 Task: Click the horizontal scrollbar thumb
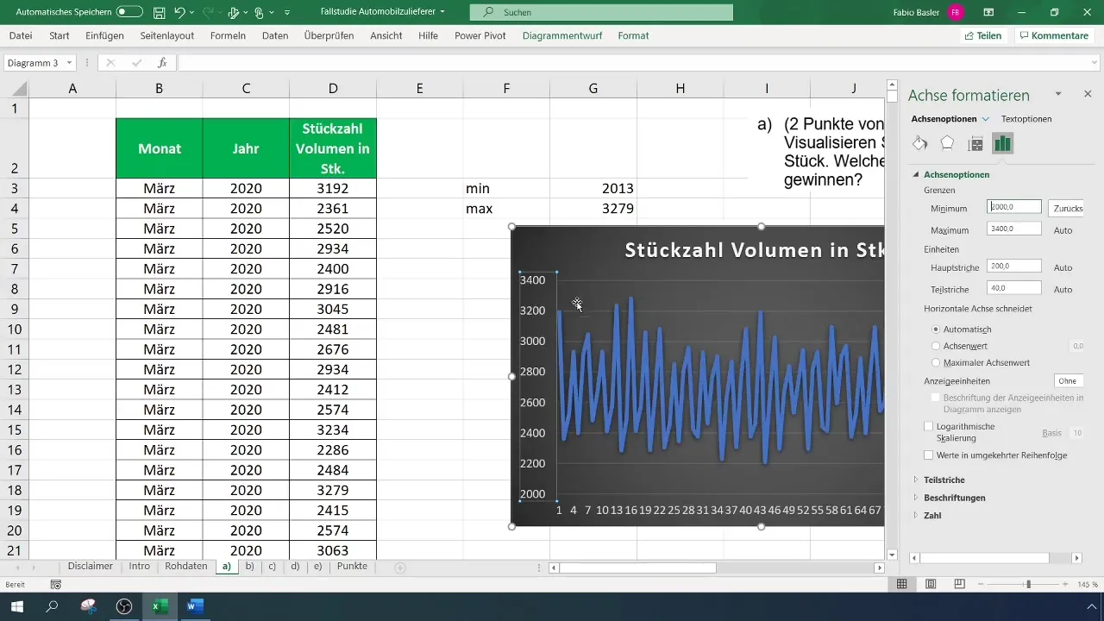pos(637,568)
